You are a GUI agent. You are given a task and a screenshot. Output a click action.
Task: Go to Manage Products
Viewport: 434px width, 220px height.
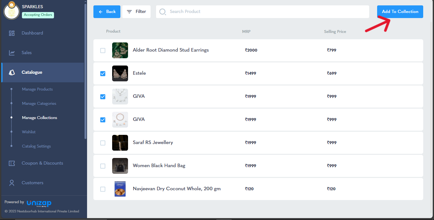(37, 89)
